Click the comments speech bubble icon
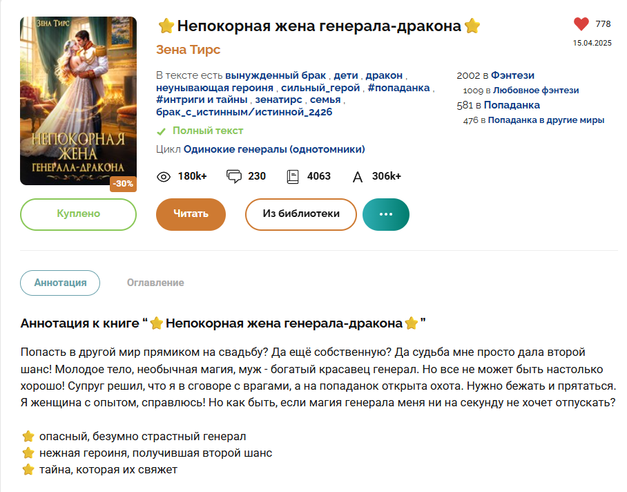 (x=234, y=176)
